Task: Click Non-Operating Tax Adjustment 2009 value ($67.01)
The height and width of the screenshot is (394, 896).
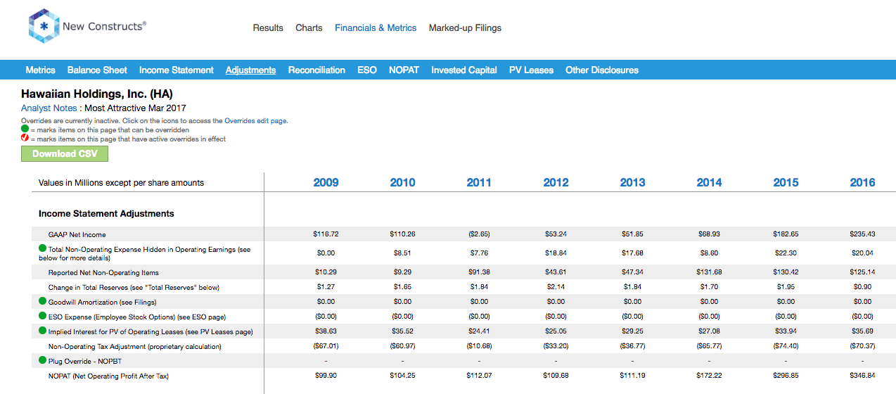Action: (x=326, y=346)
